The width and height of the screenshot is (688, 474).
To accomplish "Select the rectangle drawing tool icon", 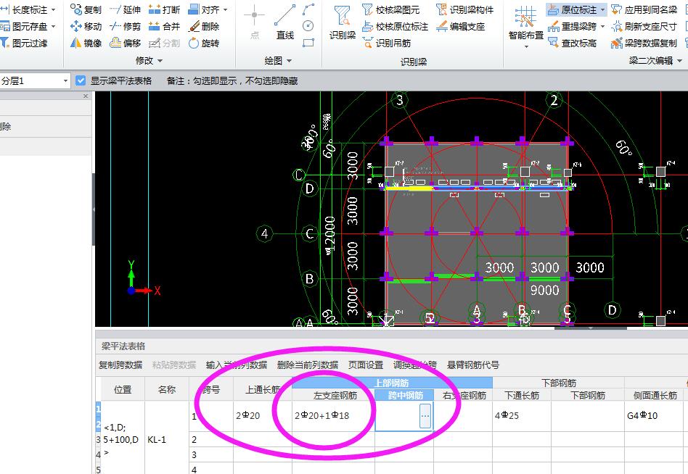I will click(308, 43).
